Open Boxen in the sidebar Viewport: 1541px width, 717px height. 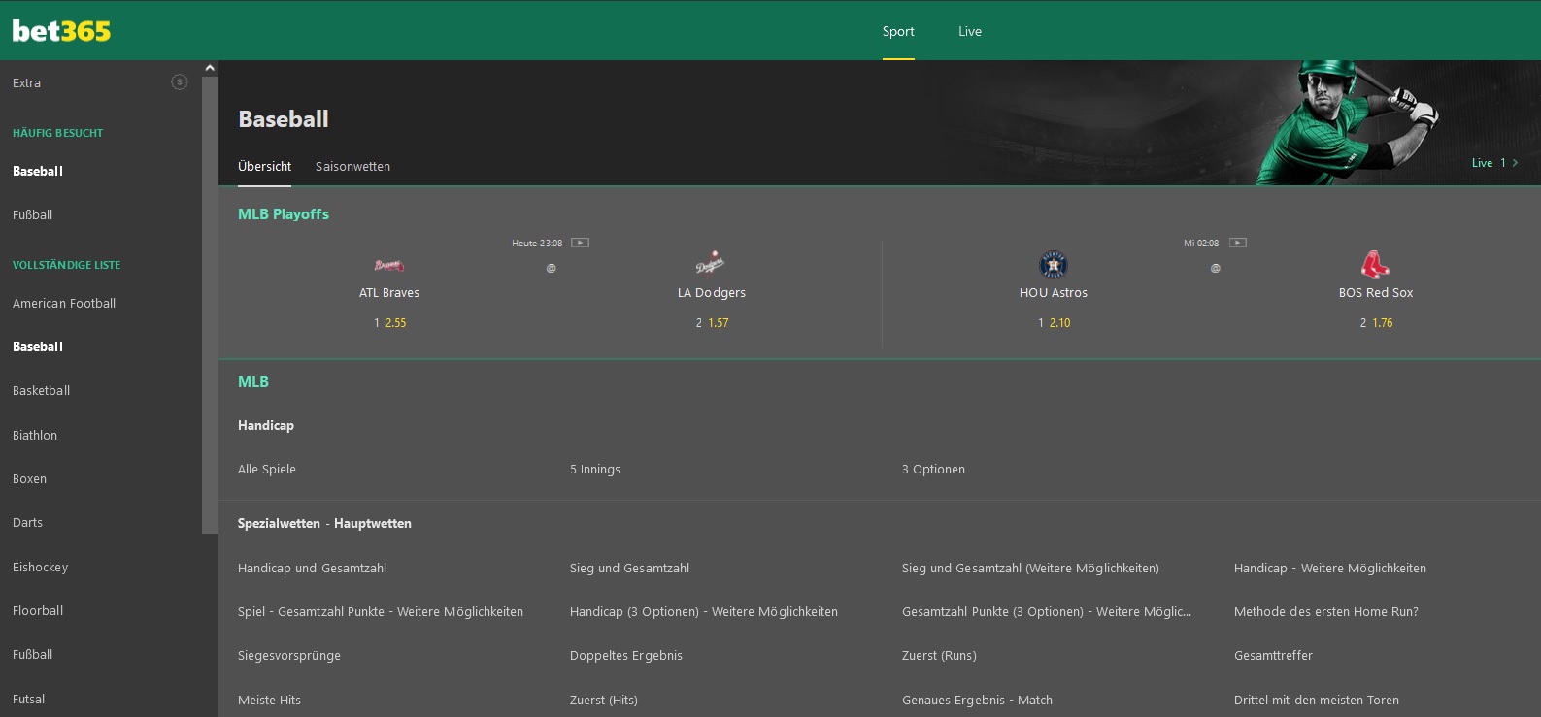29,479
